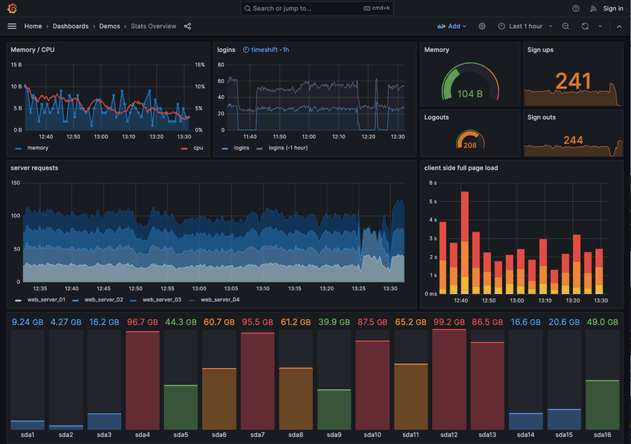
Task: Click the share dashboard icon
Action: coord(187,25)
